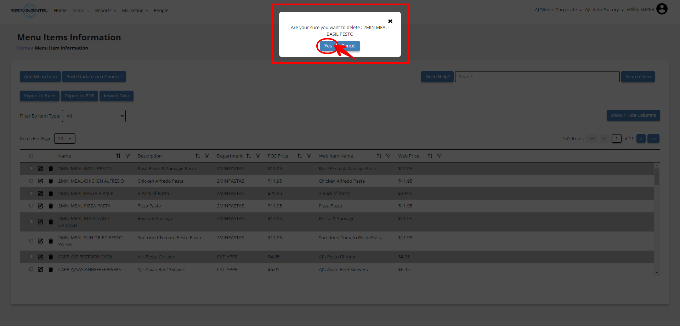Check the select-all checkbox in table header
680x326 pixels.
click(31, 156)
